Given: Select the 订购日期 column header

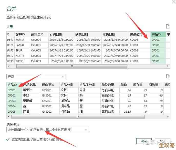Looking at the screenshot, I should pyautogui.click(x=61, y=34).
